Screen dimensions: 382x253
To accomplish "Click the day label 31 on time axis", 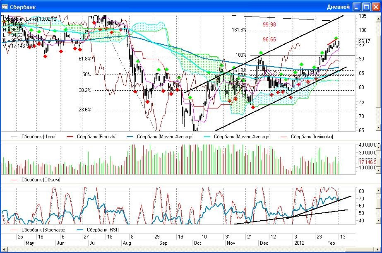I will tap(227, 237).
